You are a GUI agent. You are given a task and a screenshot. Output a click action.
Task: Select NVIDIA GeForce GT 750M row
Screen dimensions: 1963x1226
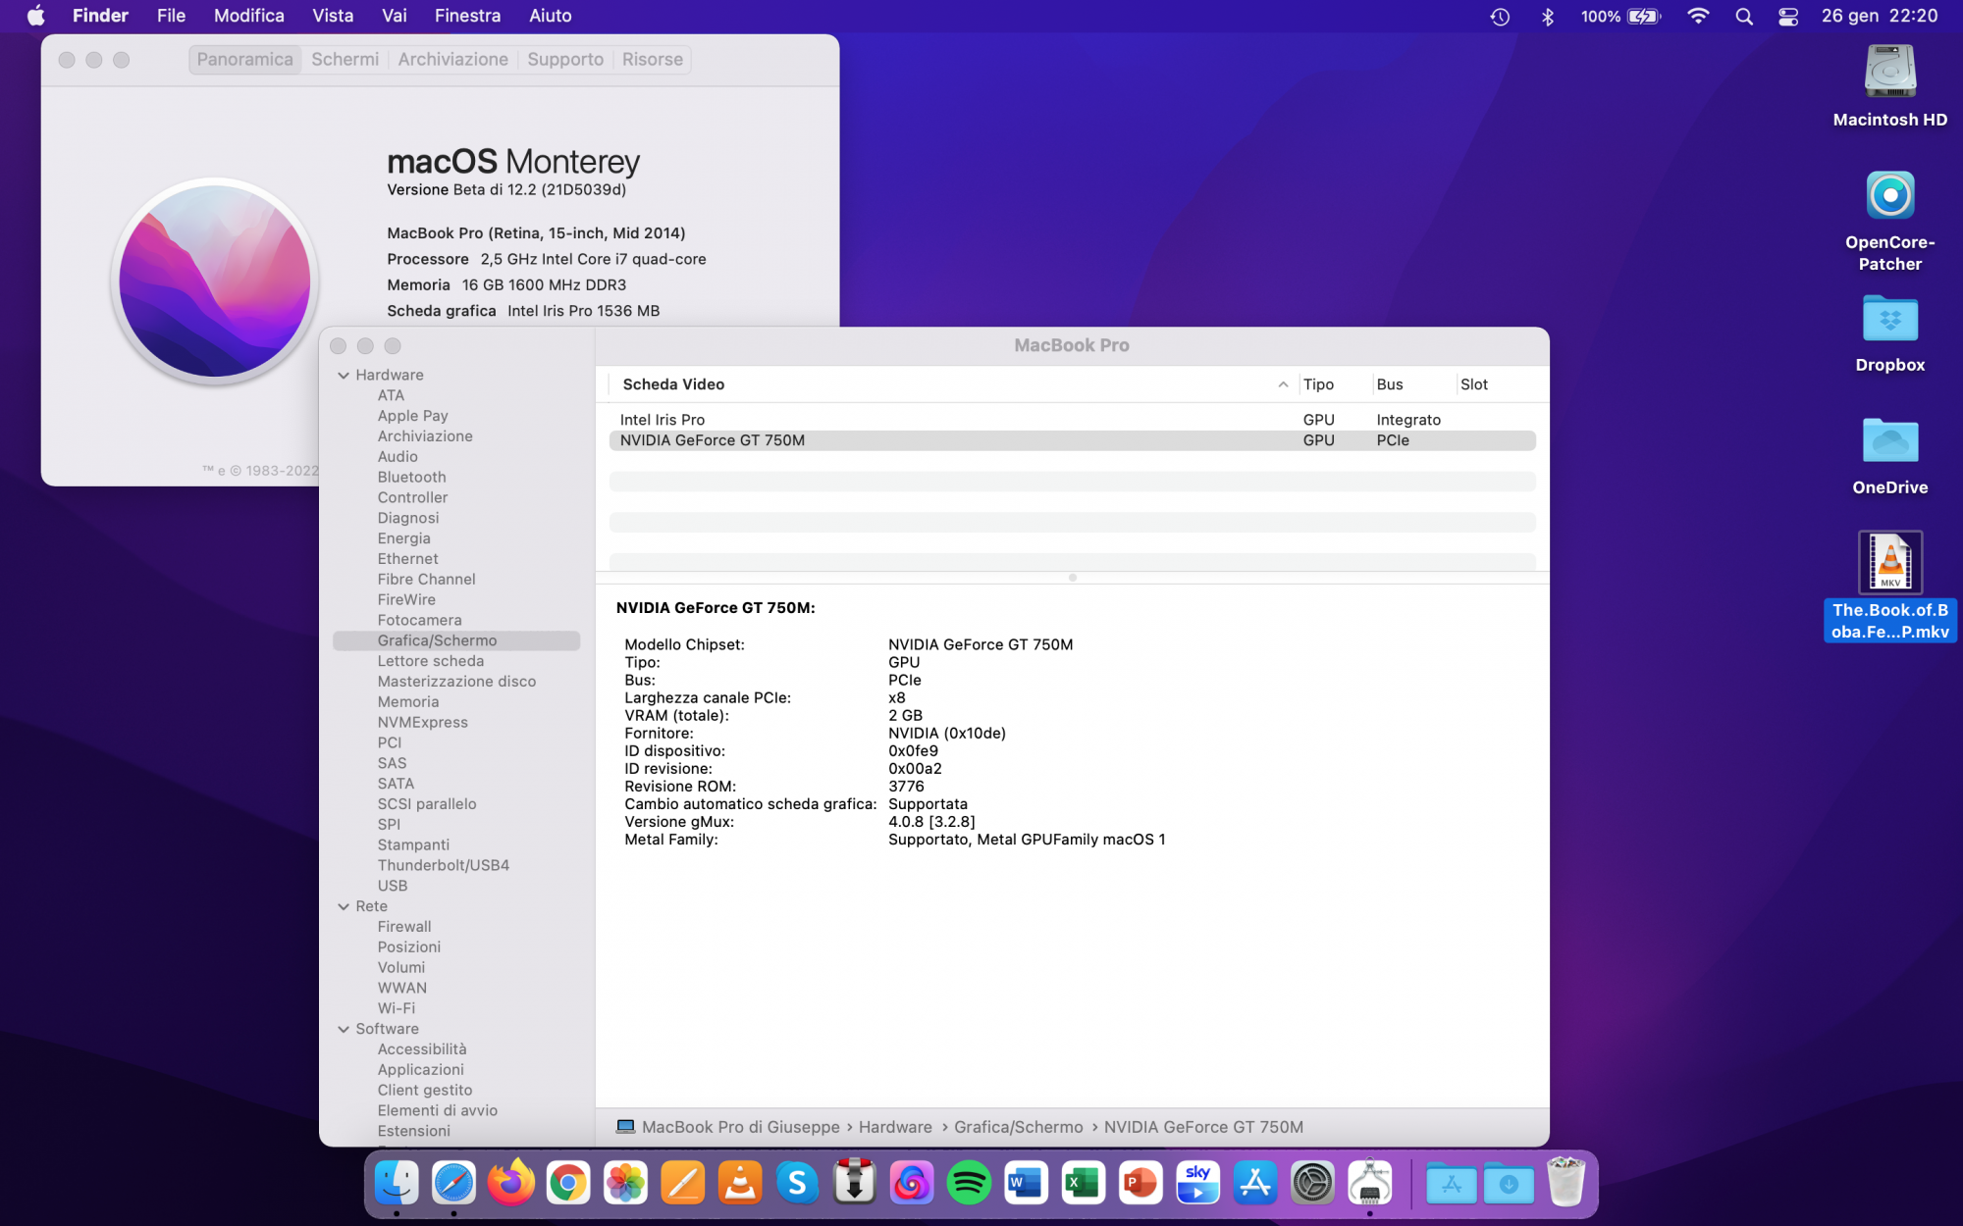tap(1072, 440)
